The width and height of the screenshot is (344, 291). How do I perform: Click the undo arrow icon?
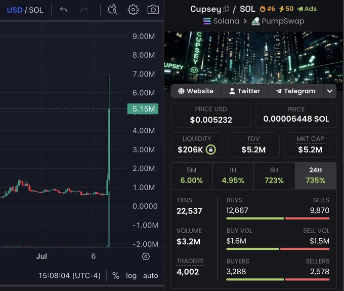64,10
